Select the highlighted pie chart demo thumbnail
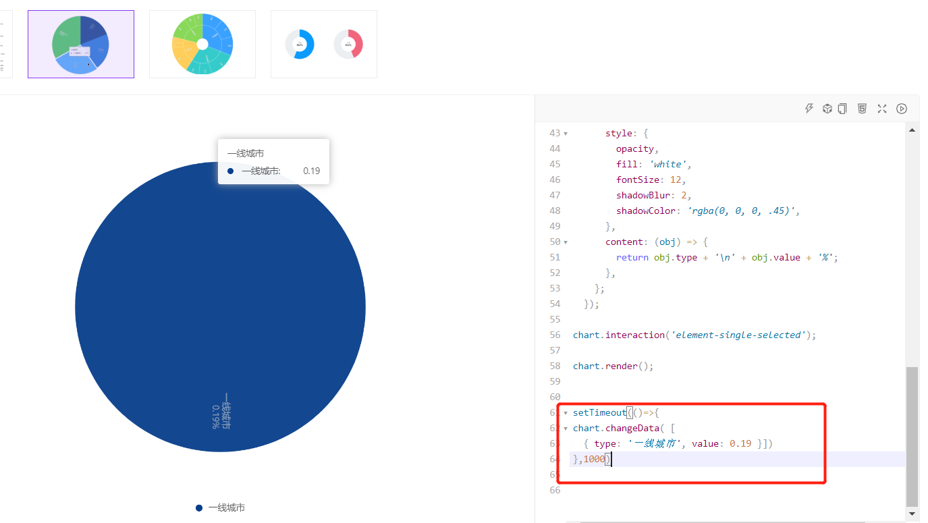This screenshot has height=523, width=928. (80, 43)
